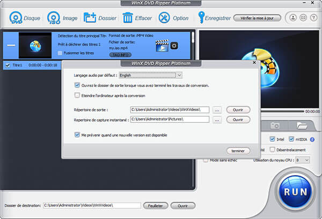Toggle the Fusionner les titres checkbox
This screenshot has width=322, height=219.
click(x=60, y=53)
